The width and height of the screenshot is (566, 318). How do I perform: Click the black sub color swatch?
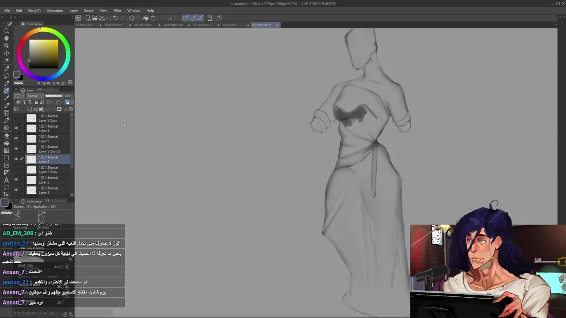[x=20, y=77]
